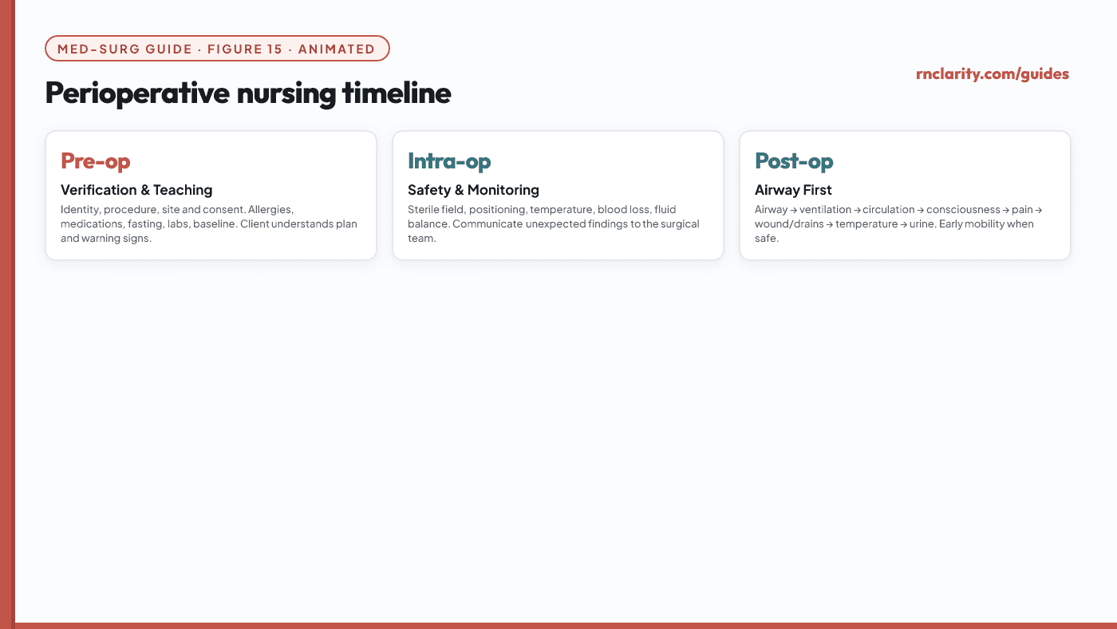Click the paragraph starting 'Sterile field, positioning'
The height and width of the screenshot is (629, 1117).
[554, 224]
